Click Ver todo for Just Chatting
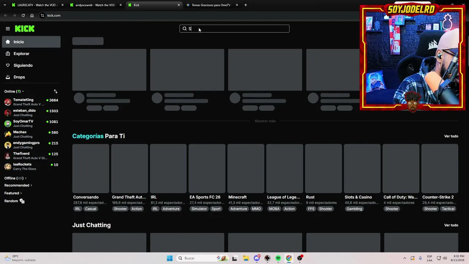This screenshot has height=264, width=469. point(451,225)
